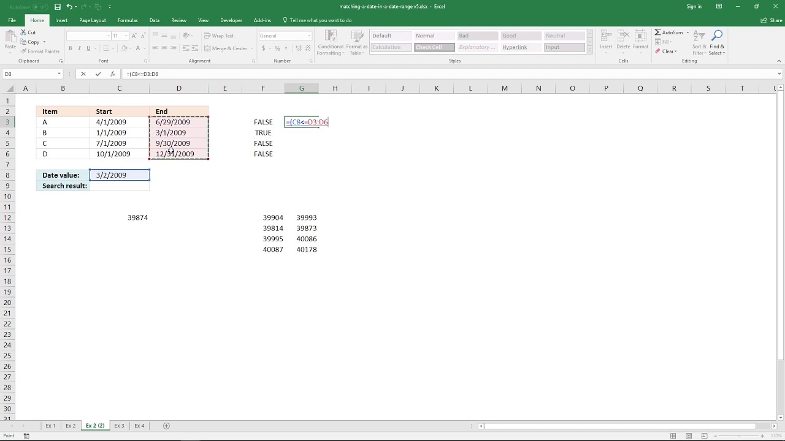Viewport: 785px width, 441px height.
Task: Open the General number format dropdown
Action: click(309, 36)
